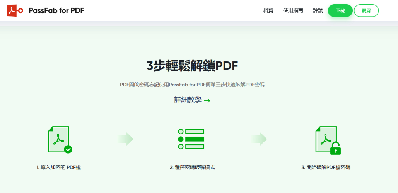The image size is (398, 193).
Task: Click the subtitle starting with PDF開啟密碼忘記
Action: pyautogui.click(x=192, y=85)
